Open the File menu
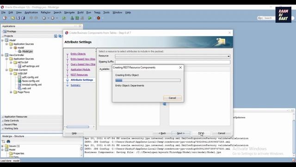Image resolution: width=296 pixels, height=167 pixels. (3, 13)
